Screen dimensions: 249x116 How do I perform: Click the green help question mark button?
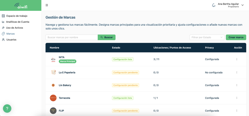point(7,108)
